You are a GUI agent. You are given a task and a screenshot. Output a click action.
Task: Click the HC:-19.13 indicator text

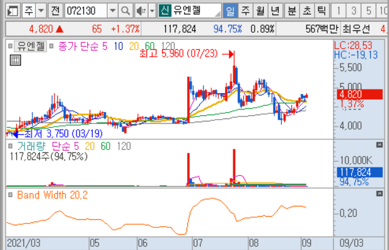[356, 55]
